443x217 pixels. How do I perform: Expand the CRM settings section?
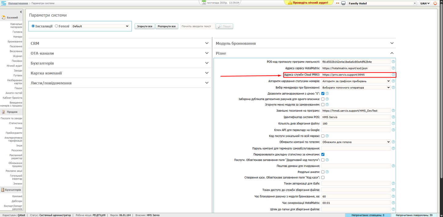[x=119, y=43]
